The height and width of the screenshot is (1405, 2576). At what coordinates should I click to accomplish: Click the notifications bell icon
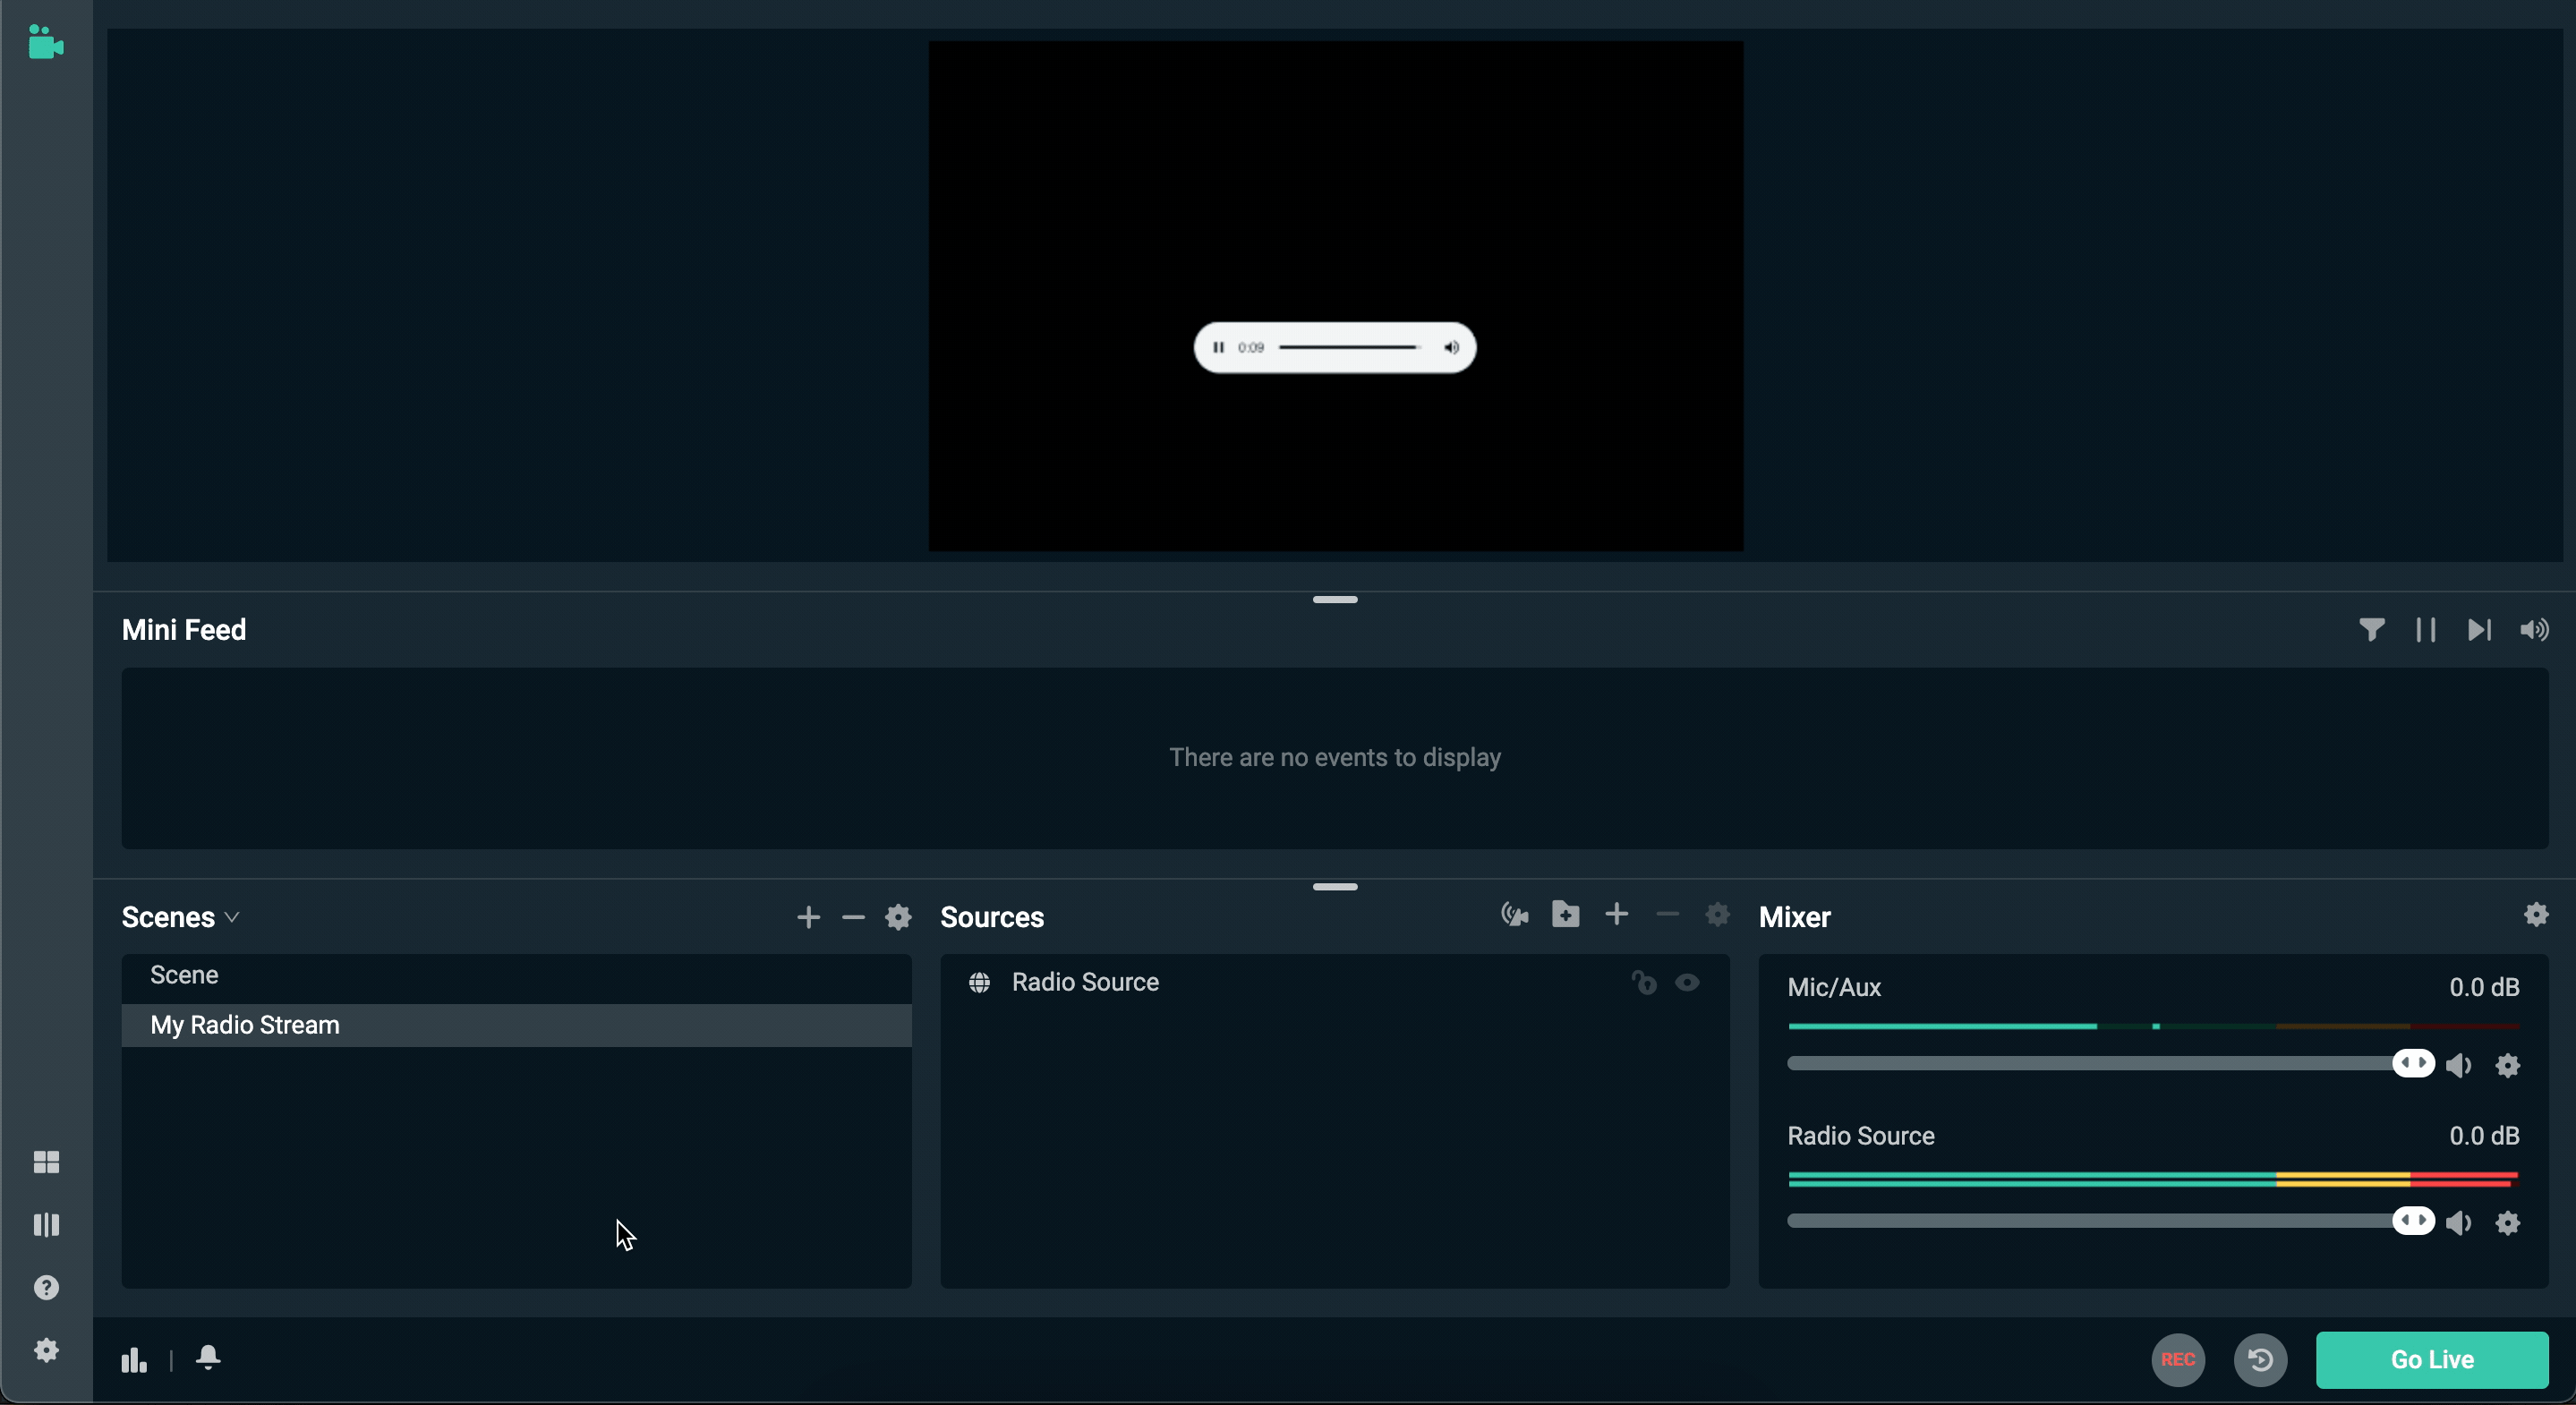coord(208,1357)
